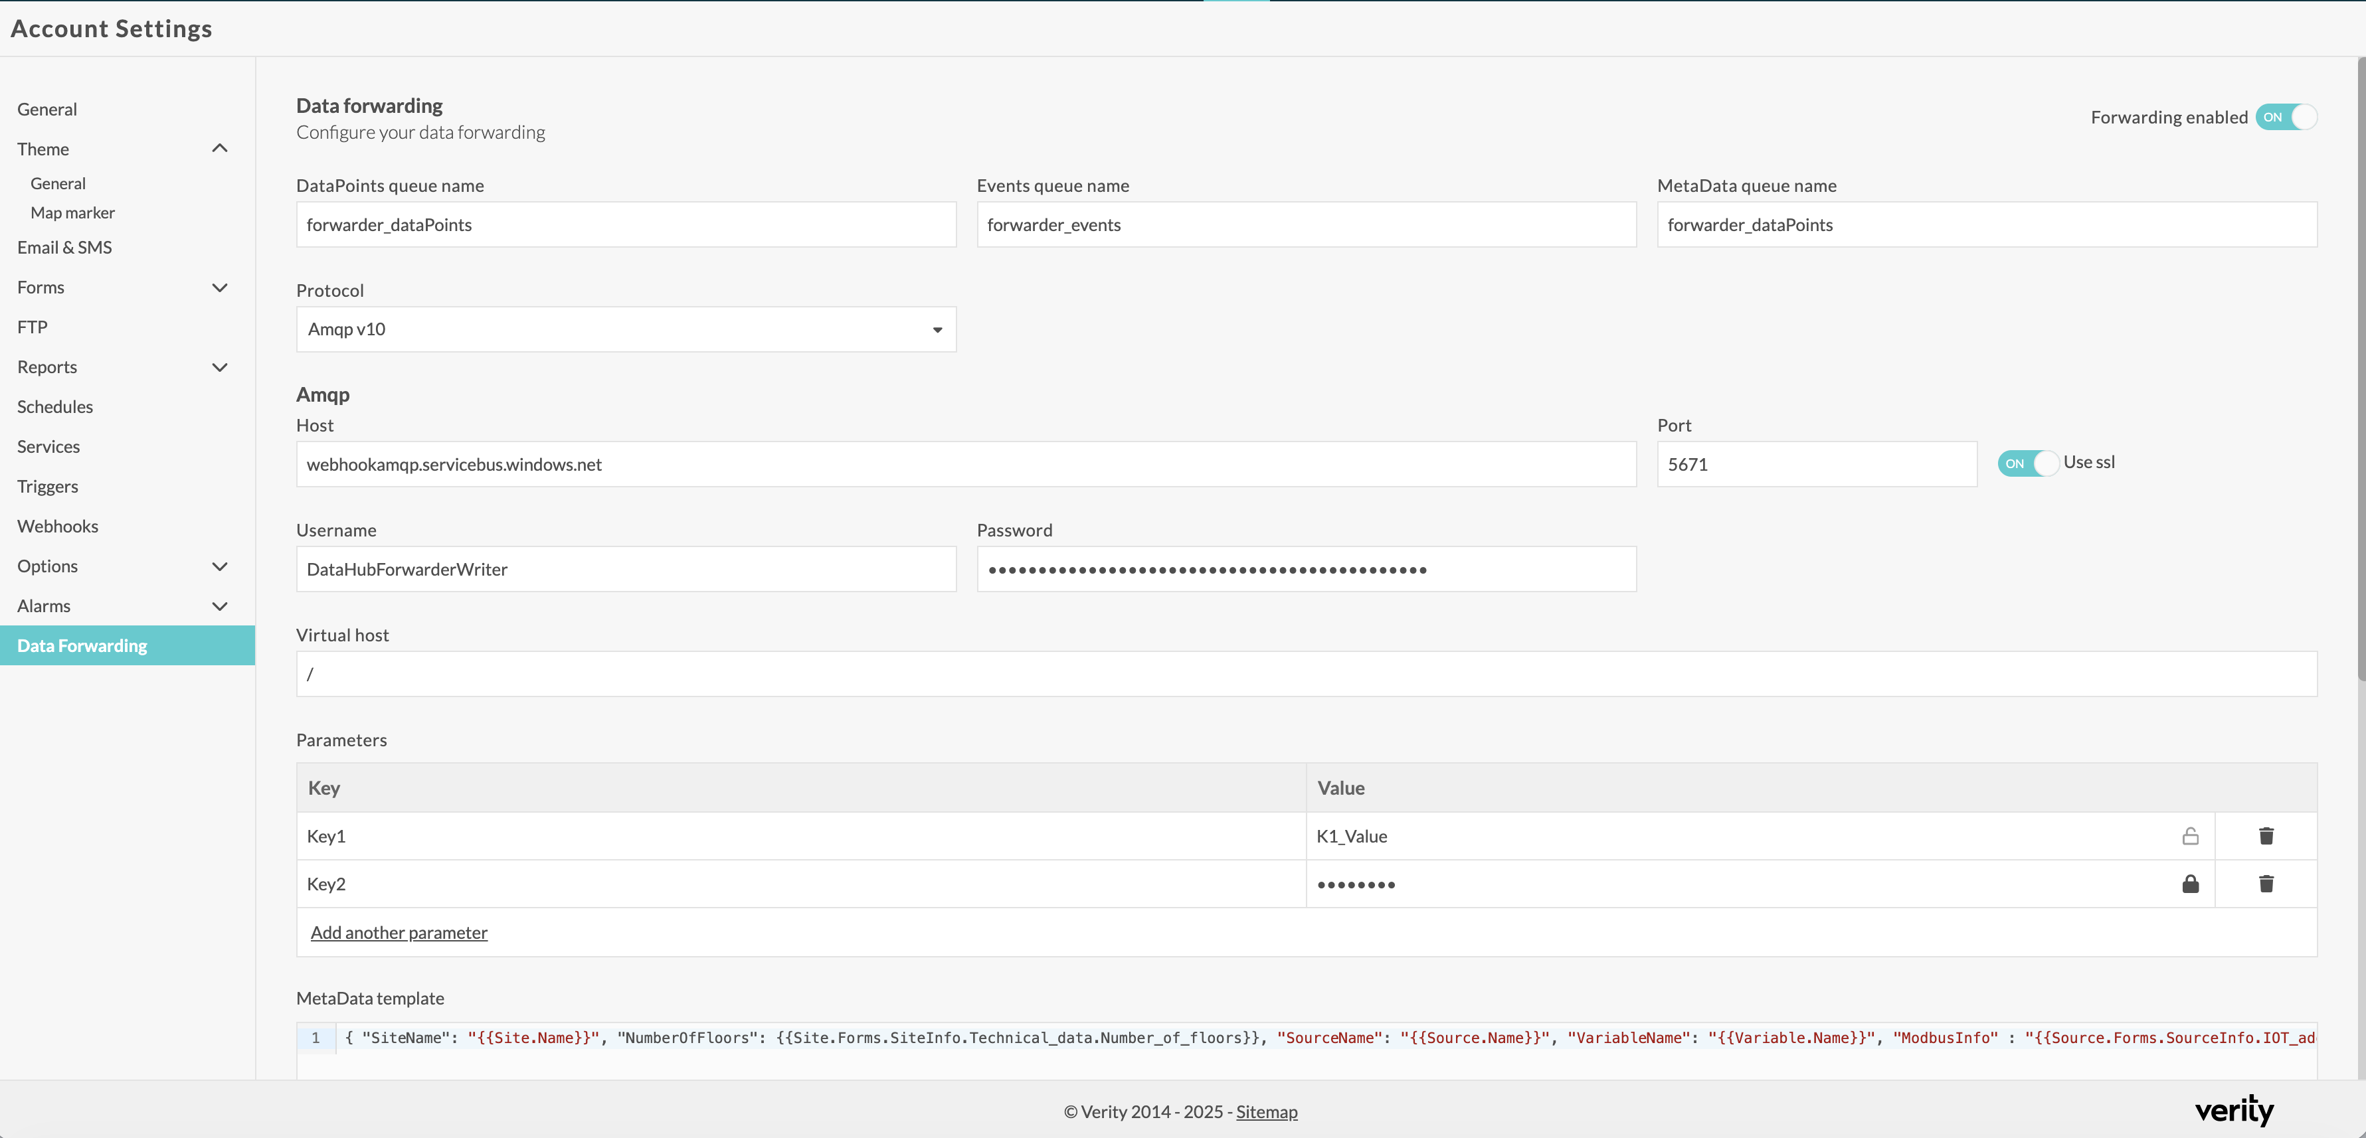The height and width of the screenshot is (1138, 2366).
Task: Click into the Port number field
Action: pos(1816,464)
